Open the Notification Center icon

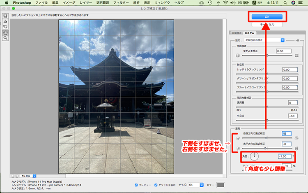click(300, 3)
